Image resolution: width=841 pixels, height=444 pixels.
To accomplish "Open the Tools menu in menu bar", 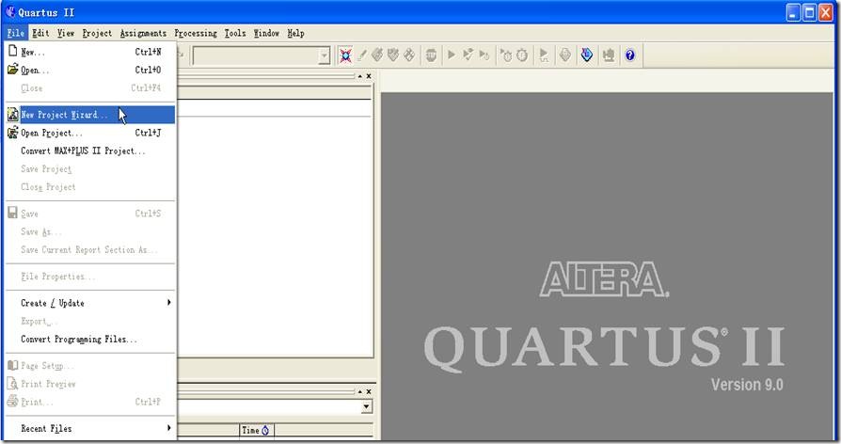I will click(x=235, y=33).
